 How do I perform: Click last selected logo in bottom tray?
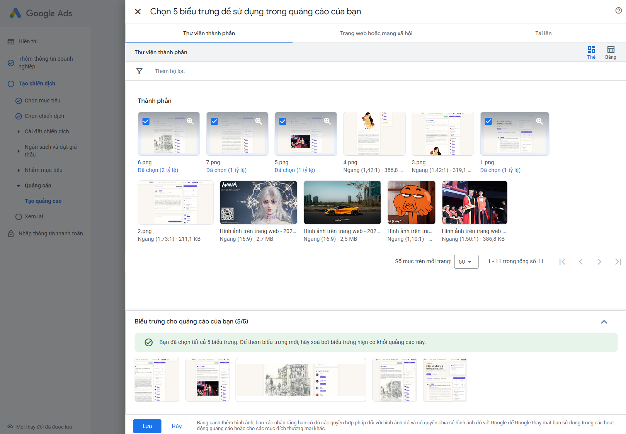445,380
